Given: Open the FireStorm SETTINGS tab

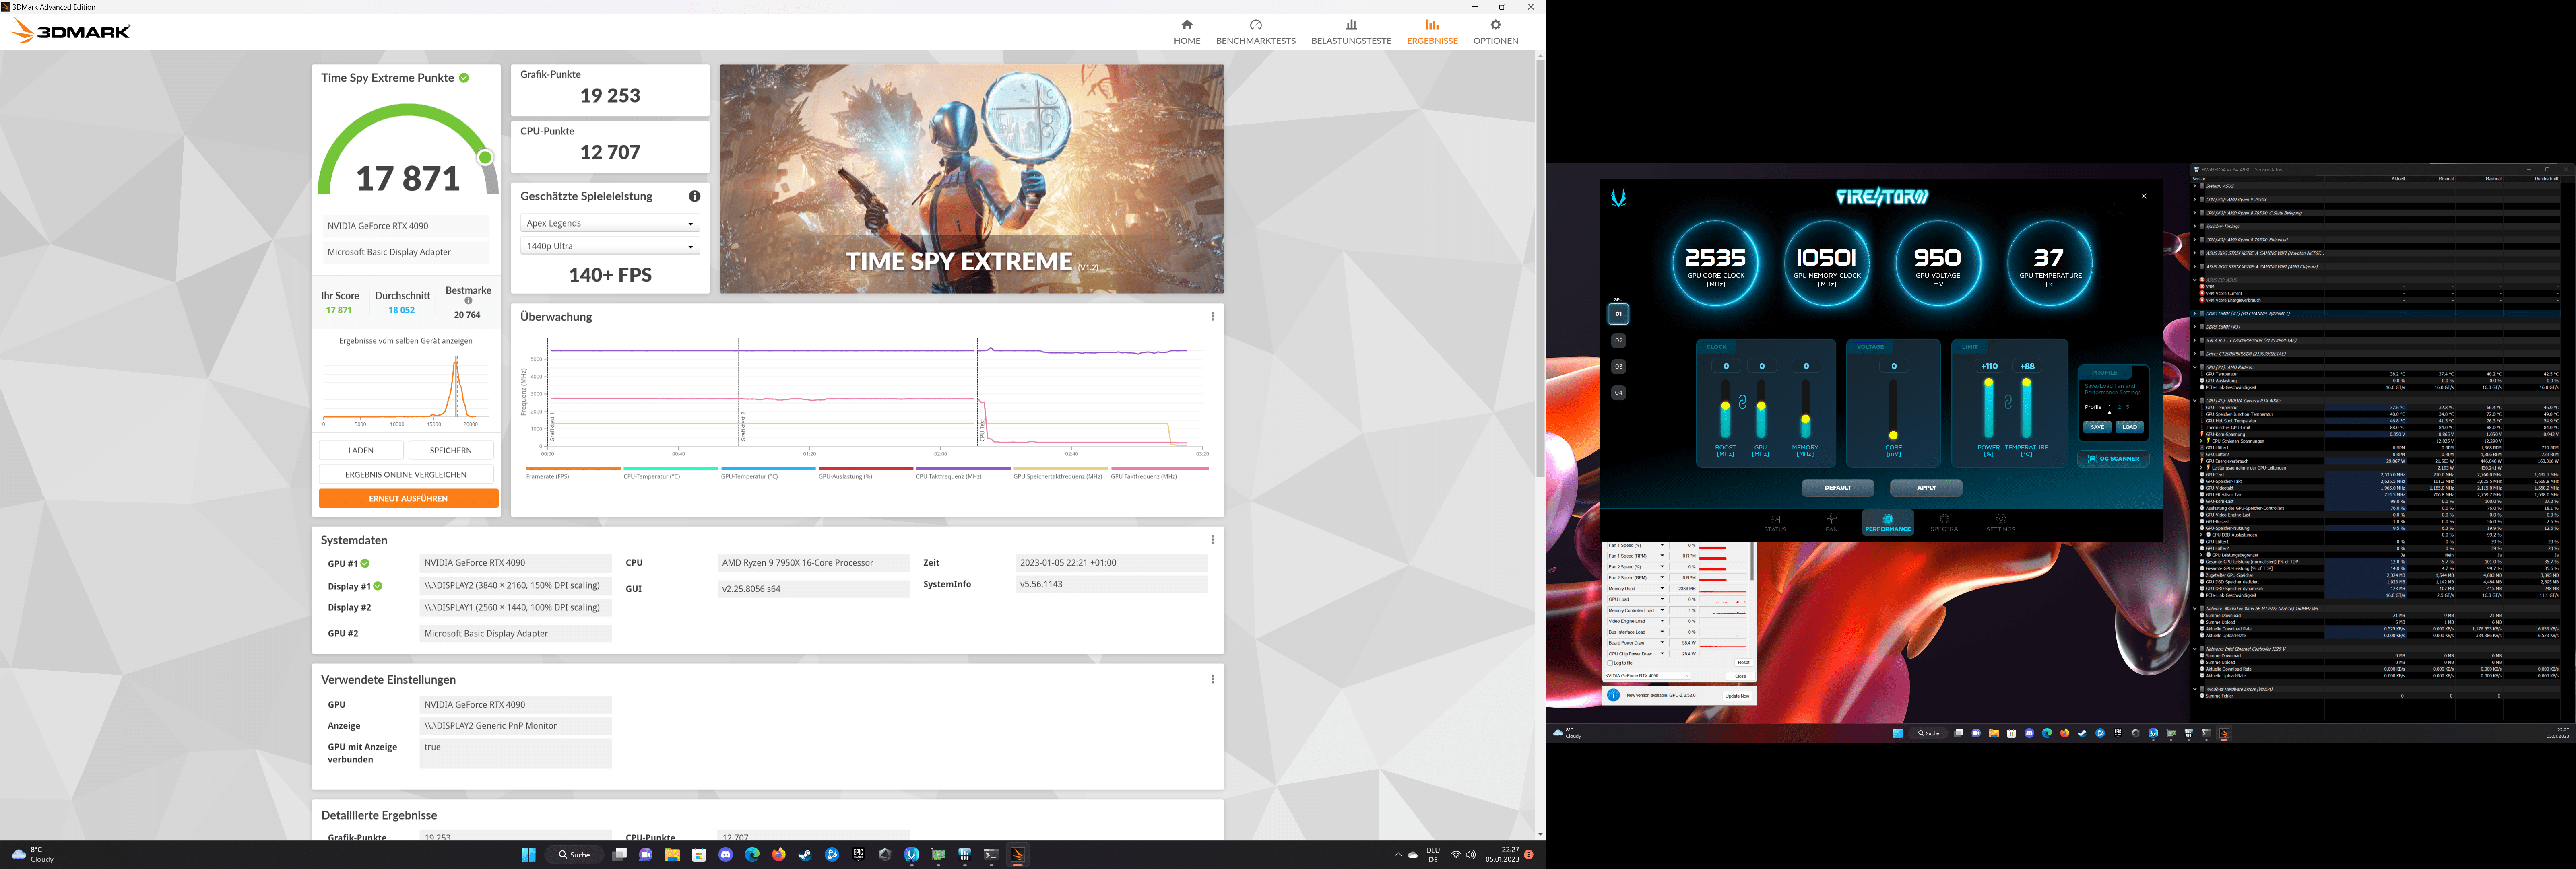Looking at the screenshot, I should (x=2001, y=523).
